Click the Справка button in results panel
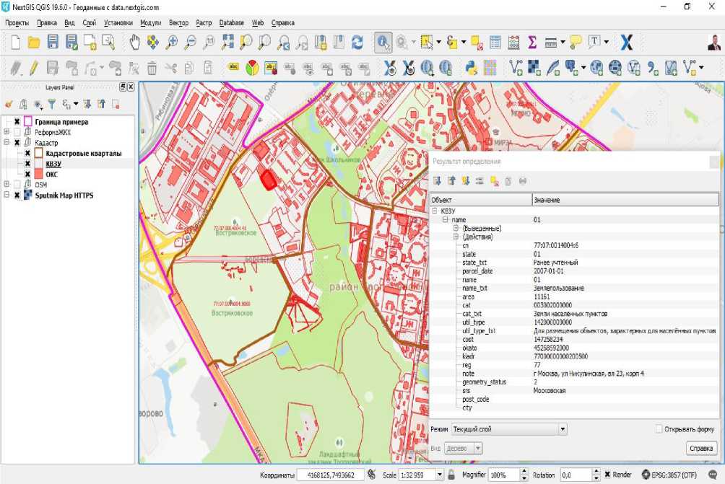 pyautogui.click(x=701, y=449)
